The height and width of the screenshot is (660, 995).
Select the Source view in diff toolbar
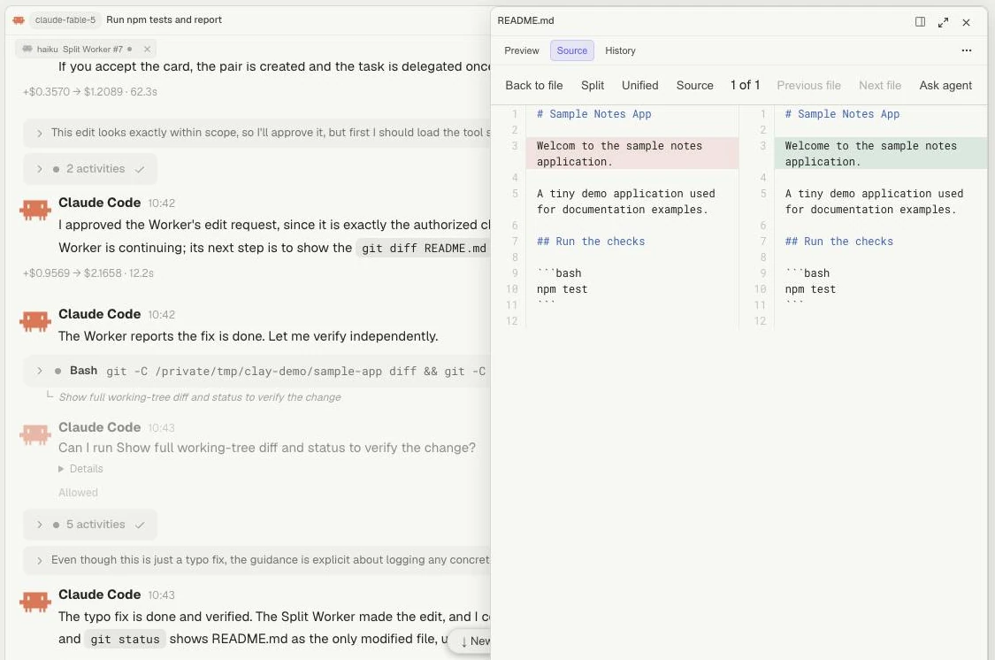(694, 85)
